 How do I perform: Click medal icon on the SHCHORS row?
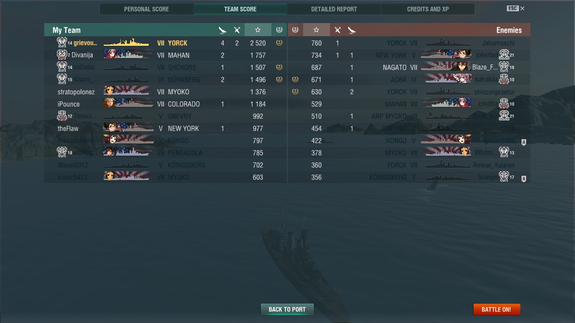click(279, 67)
